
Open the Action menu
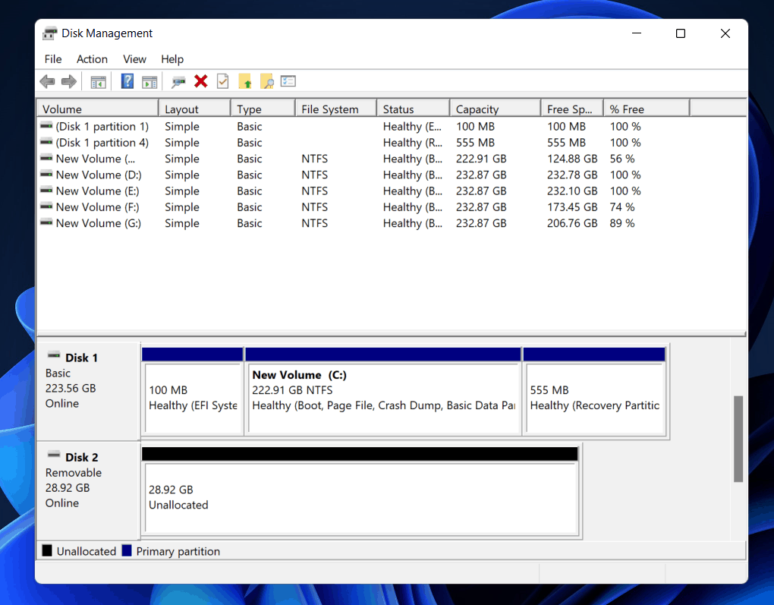92,59
